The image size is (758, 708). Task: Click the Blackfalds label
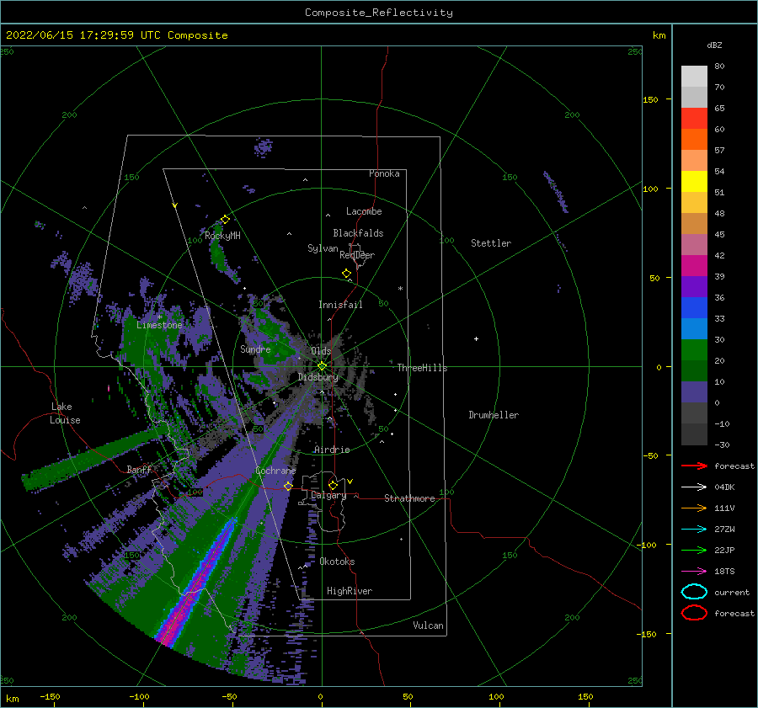[358, 233]
